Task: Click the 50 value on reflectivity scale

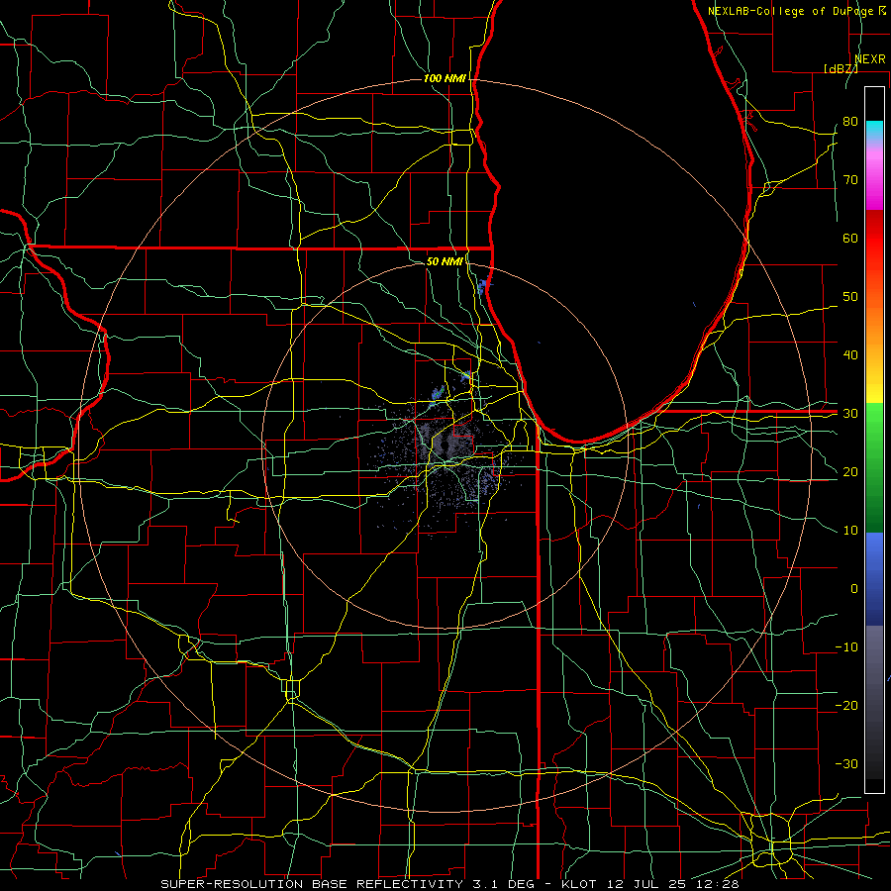Action: [850, 297]
